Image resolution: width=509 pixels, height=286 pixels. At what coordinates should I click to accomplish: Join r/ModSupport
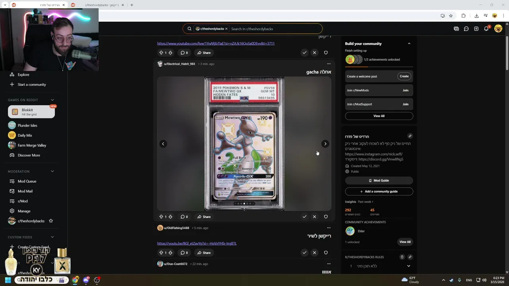click(x=405, y=104)
